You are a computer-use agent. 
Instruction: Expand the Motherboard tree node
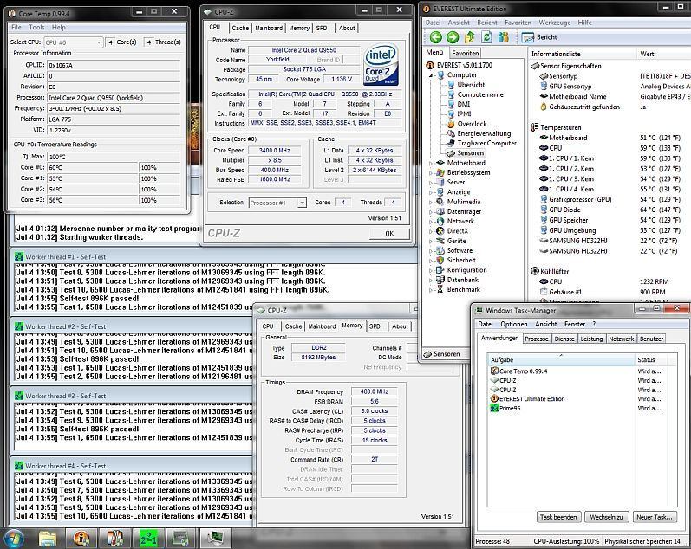431,163
